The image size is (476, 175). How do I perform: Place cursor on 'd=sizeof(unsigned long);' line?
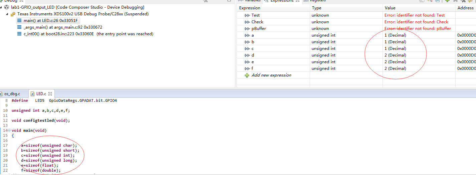[x=49, y=160]
